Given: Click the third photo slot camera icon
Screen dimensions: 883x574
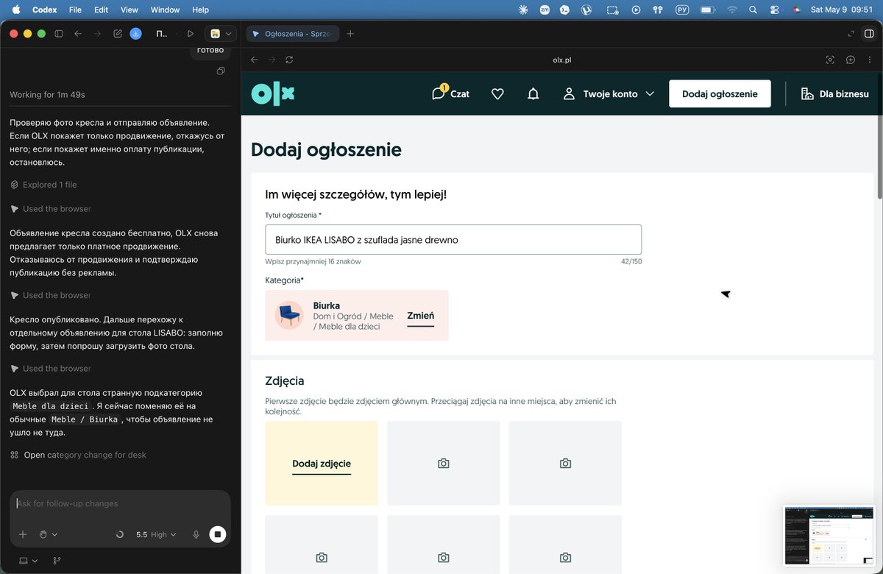Looking at the screenshot, I should tap(565, 464).
